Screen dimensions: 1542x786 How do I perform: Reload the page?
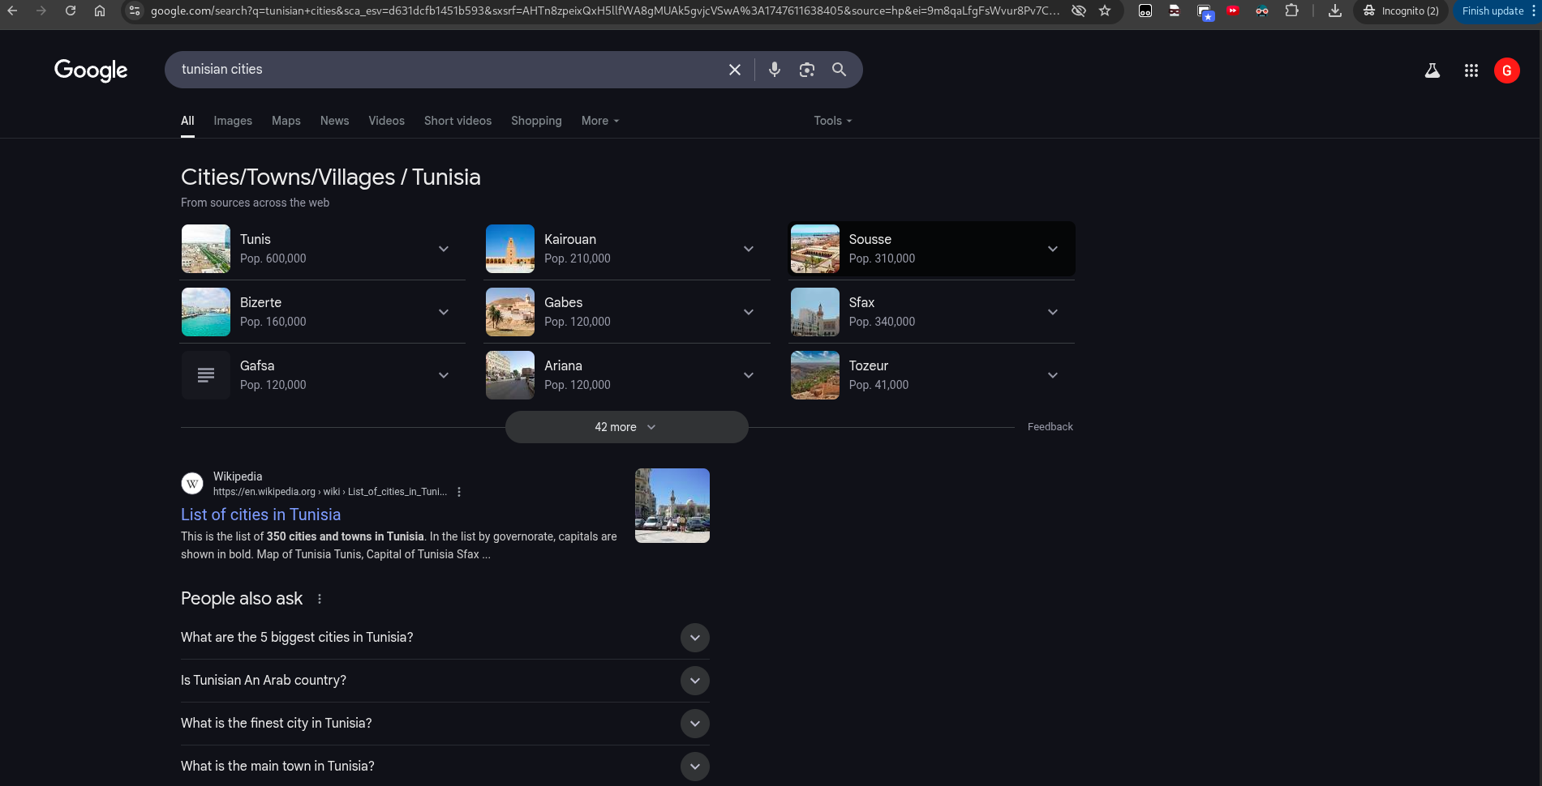click(x=71, y=11)
